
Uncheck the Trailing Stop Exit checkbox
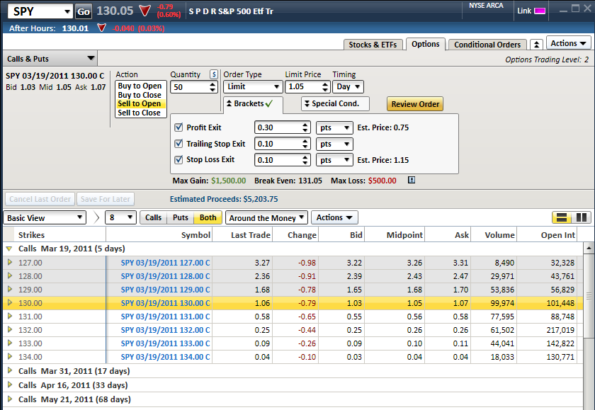tap(178, 144)
